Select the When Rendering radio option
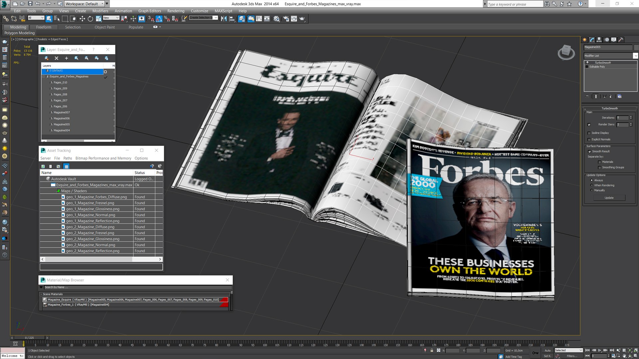 591,185
